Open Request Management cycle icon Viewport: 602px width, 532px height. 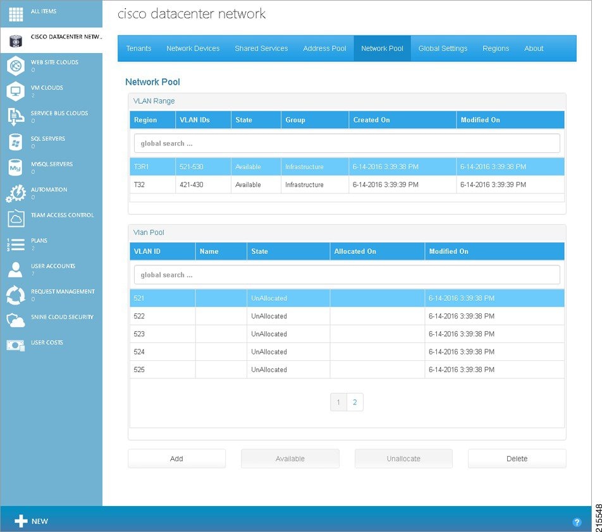[x=16, y=295]
